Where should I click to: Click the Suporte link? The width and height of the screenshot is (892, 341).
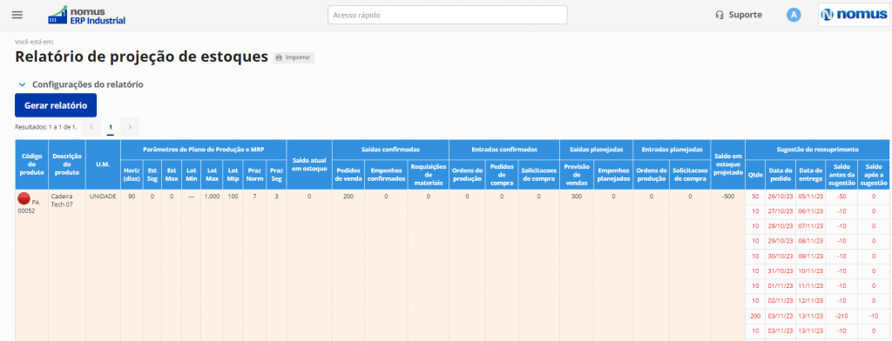[746, 16]
